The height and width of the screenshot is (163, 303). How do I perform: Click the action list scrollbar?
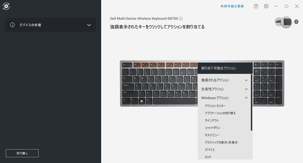point(252,103)
